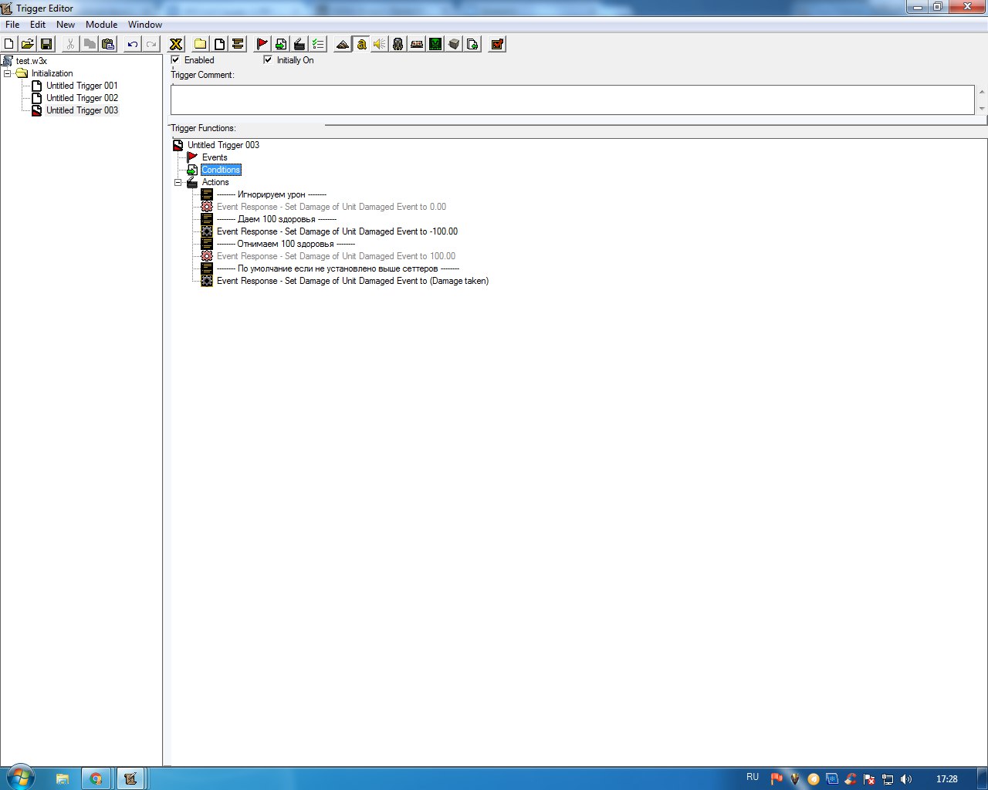Viewport: 988px width, 790px height.
Task: Open the volume control in system tray
Action: pos(906,779)
